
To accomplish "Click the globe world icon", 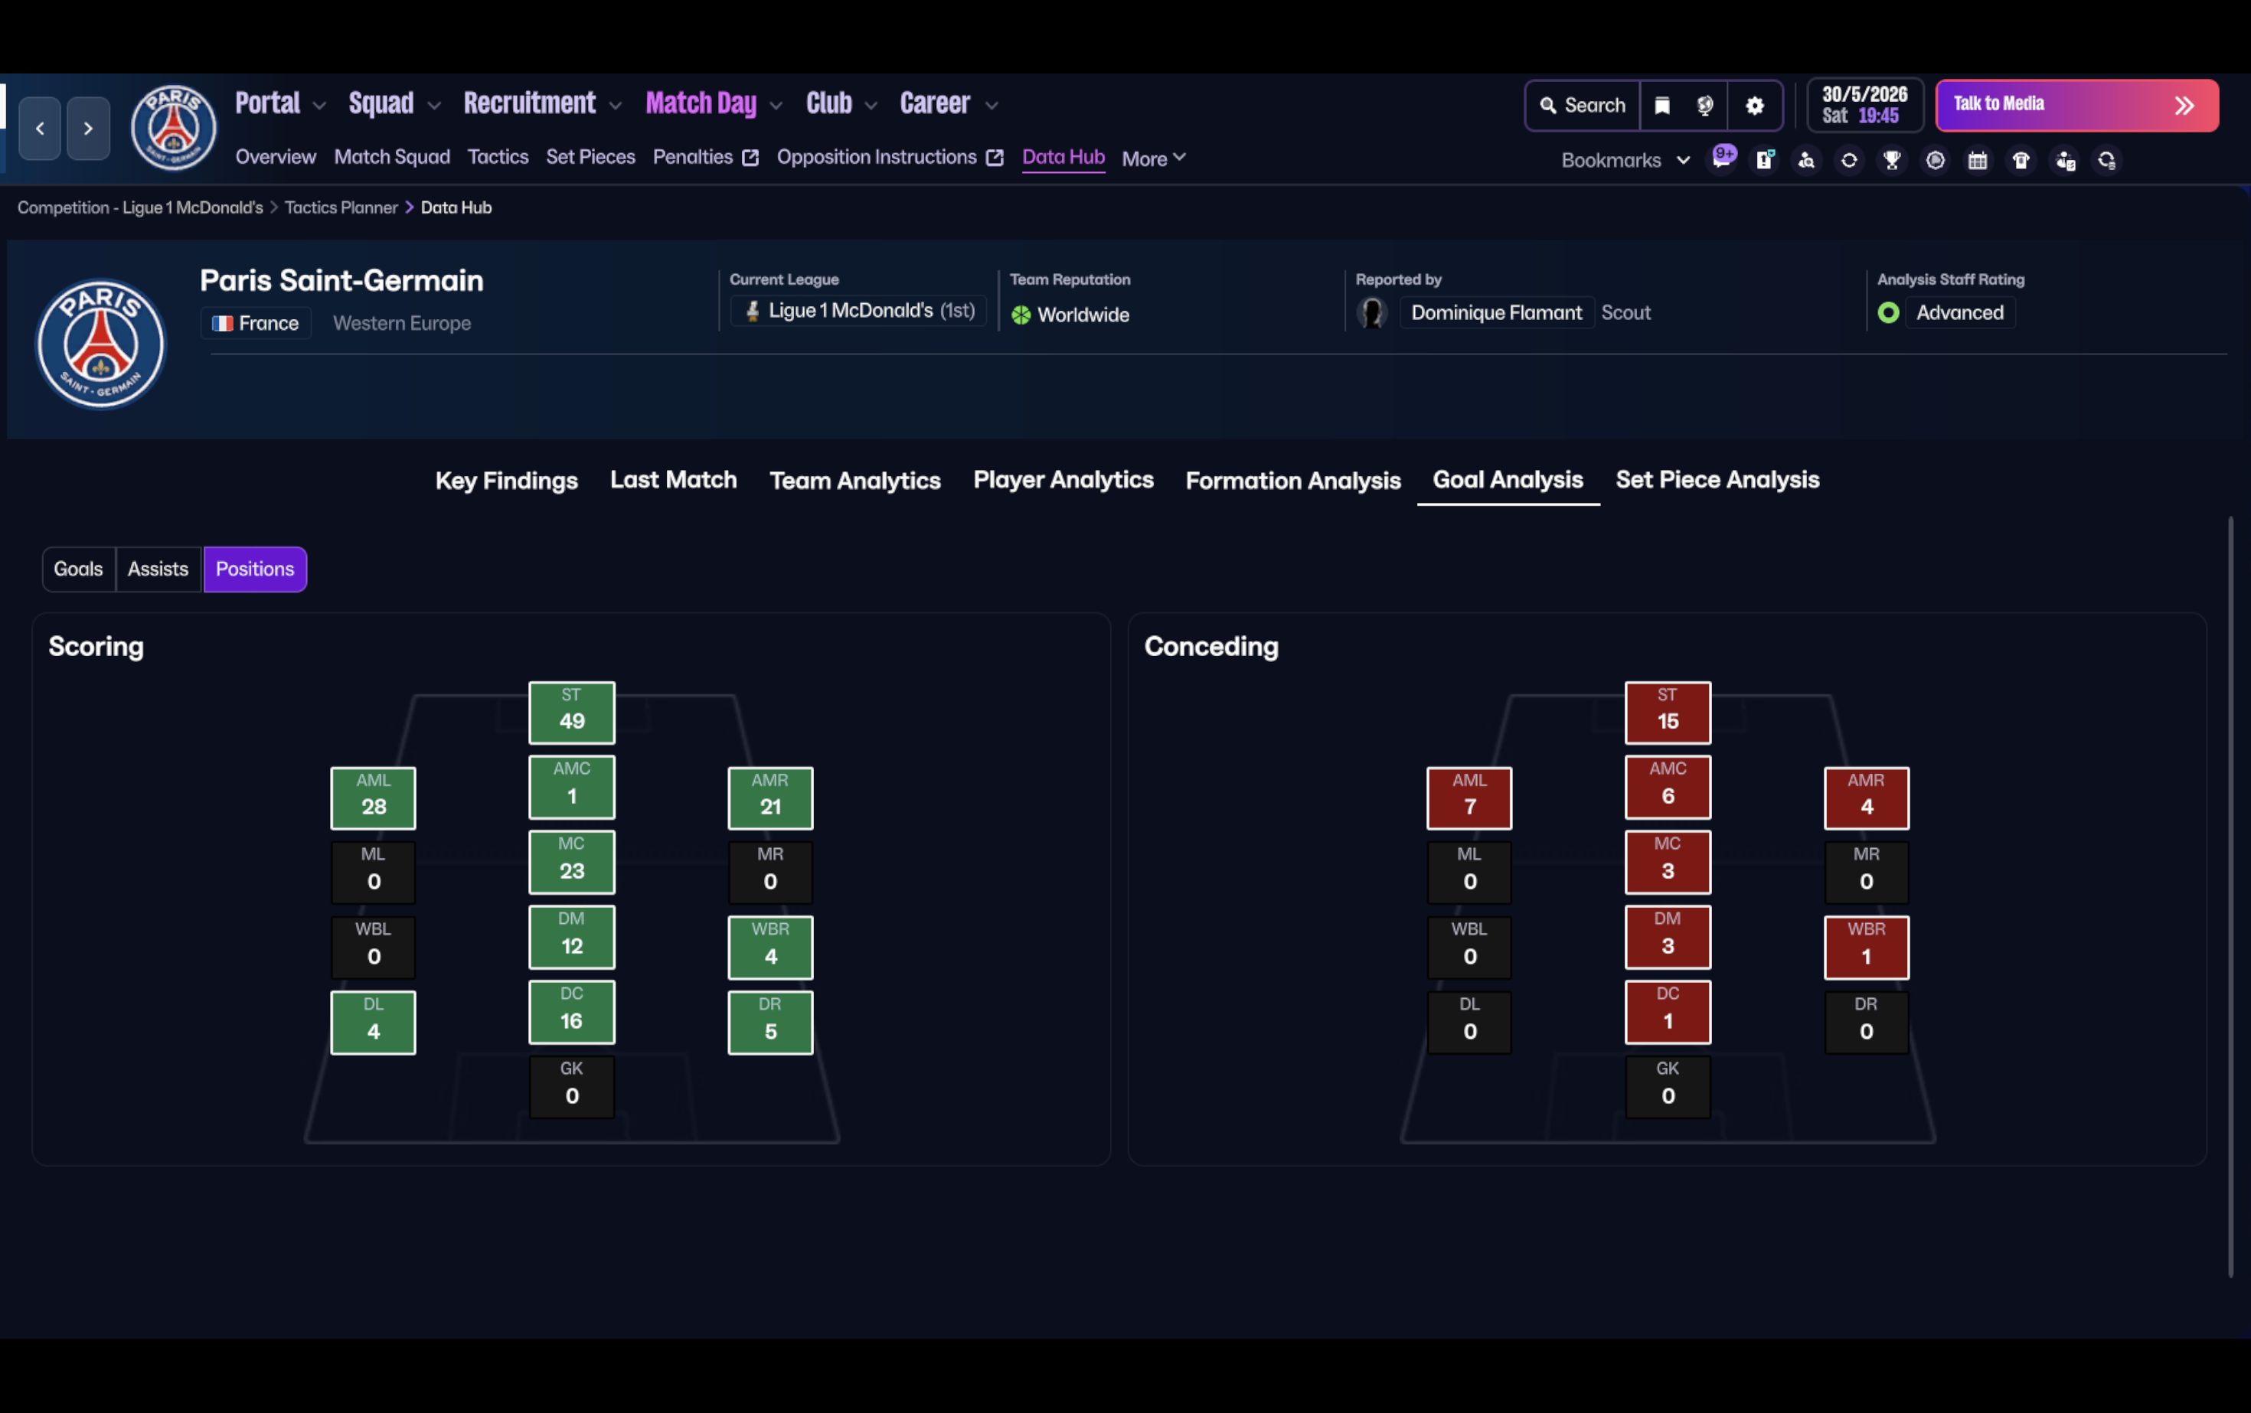I will coord(1704,106).
